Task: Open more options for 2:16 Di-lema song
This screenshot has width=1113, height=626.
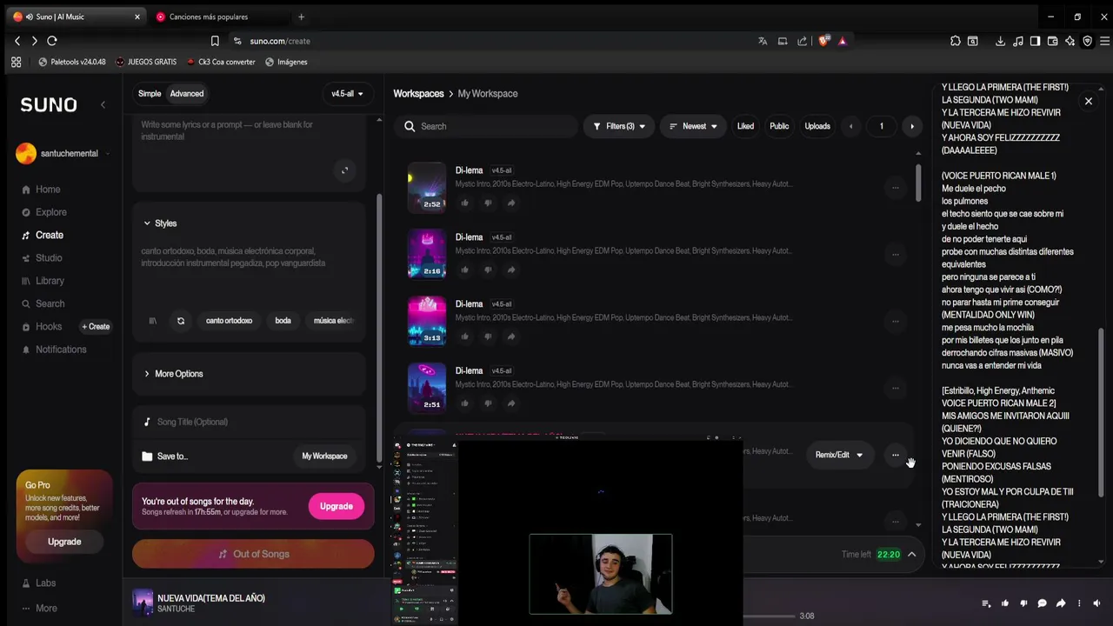Action: point(895,254)
